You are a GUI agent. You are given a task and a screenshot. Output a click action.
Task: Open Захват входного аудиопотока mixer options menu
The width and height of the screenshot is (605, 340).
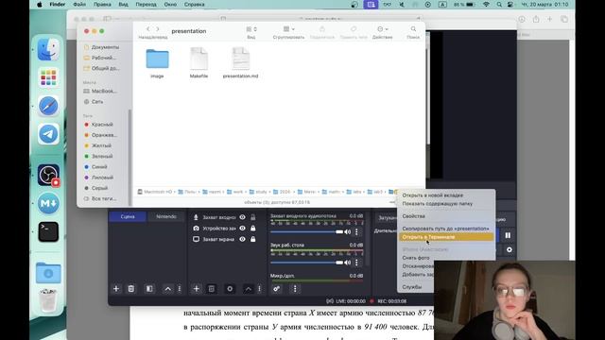point(356,231)
